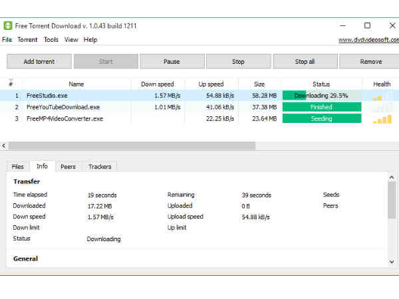Switch to the Info tab

pyautogui.click(x=43, y=166)
